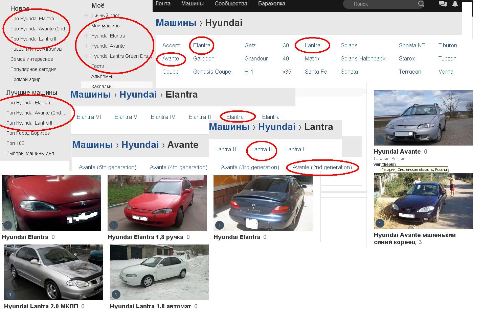494x309 pixels.
Task: Expand the plus next to Hyundai Lantra Green Dra
Action: tap(86, 56)
